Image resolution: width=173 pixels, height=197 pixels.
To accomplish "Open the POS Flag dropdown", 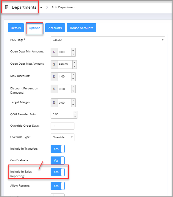I will (108, 40).
